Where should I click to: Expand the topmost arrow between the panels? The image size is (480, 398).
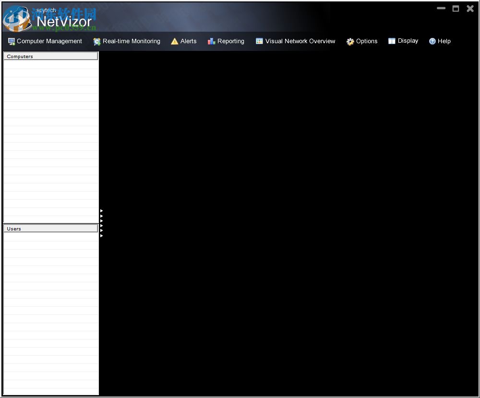pos(101,210)
